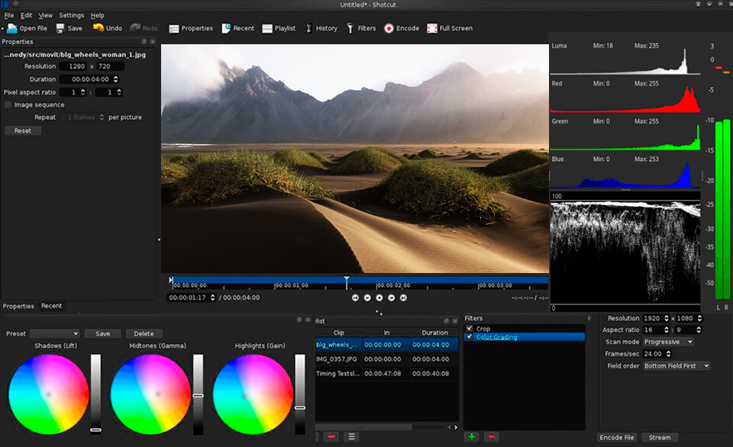The height and width of the screenshot is (447, 733).
Task: Disable the Crop filter checkbox
Action: [x=470, y=328]
